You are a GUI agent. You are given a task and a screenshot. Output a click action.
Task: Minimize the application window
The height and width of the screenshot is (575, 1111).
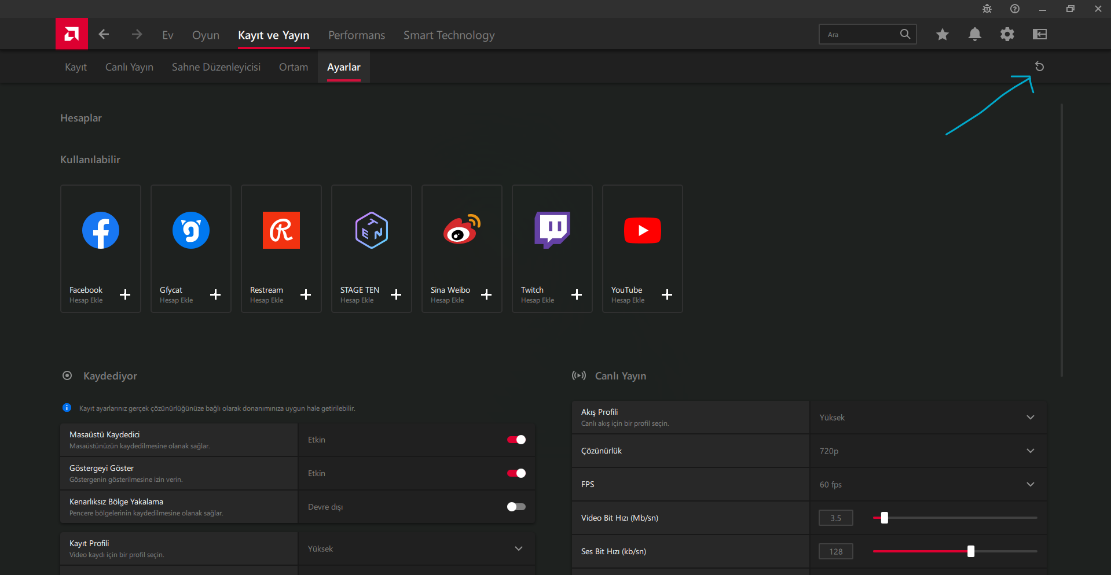1043,9
